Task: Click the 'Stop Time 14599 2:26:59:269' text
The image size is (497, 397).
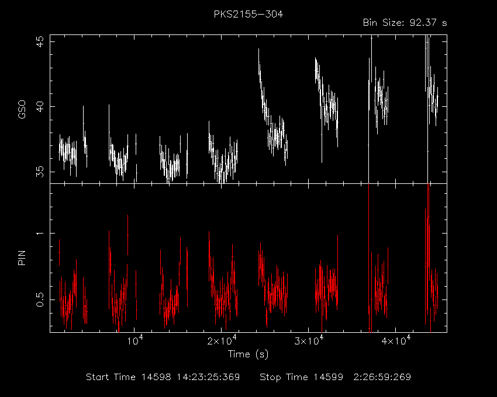Action: tap(336, 377)
